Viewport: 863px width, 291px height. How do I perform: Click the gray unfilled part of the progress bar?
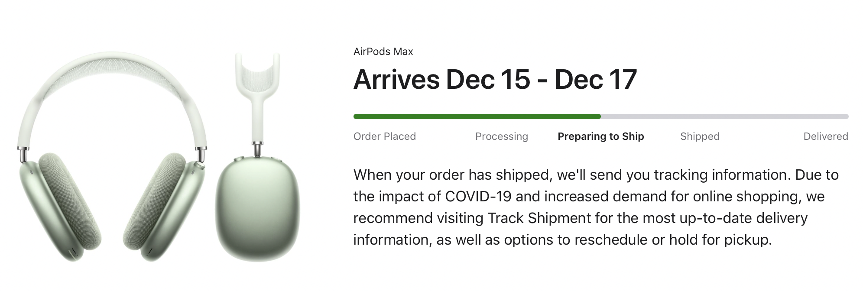(724, 116)
